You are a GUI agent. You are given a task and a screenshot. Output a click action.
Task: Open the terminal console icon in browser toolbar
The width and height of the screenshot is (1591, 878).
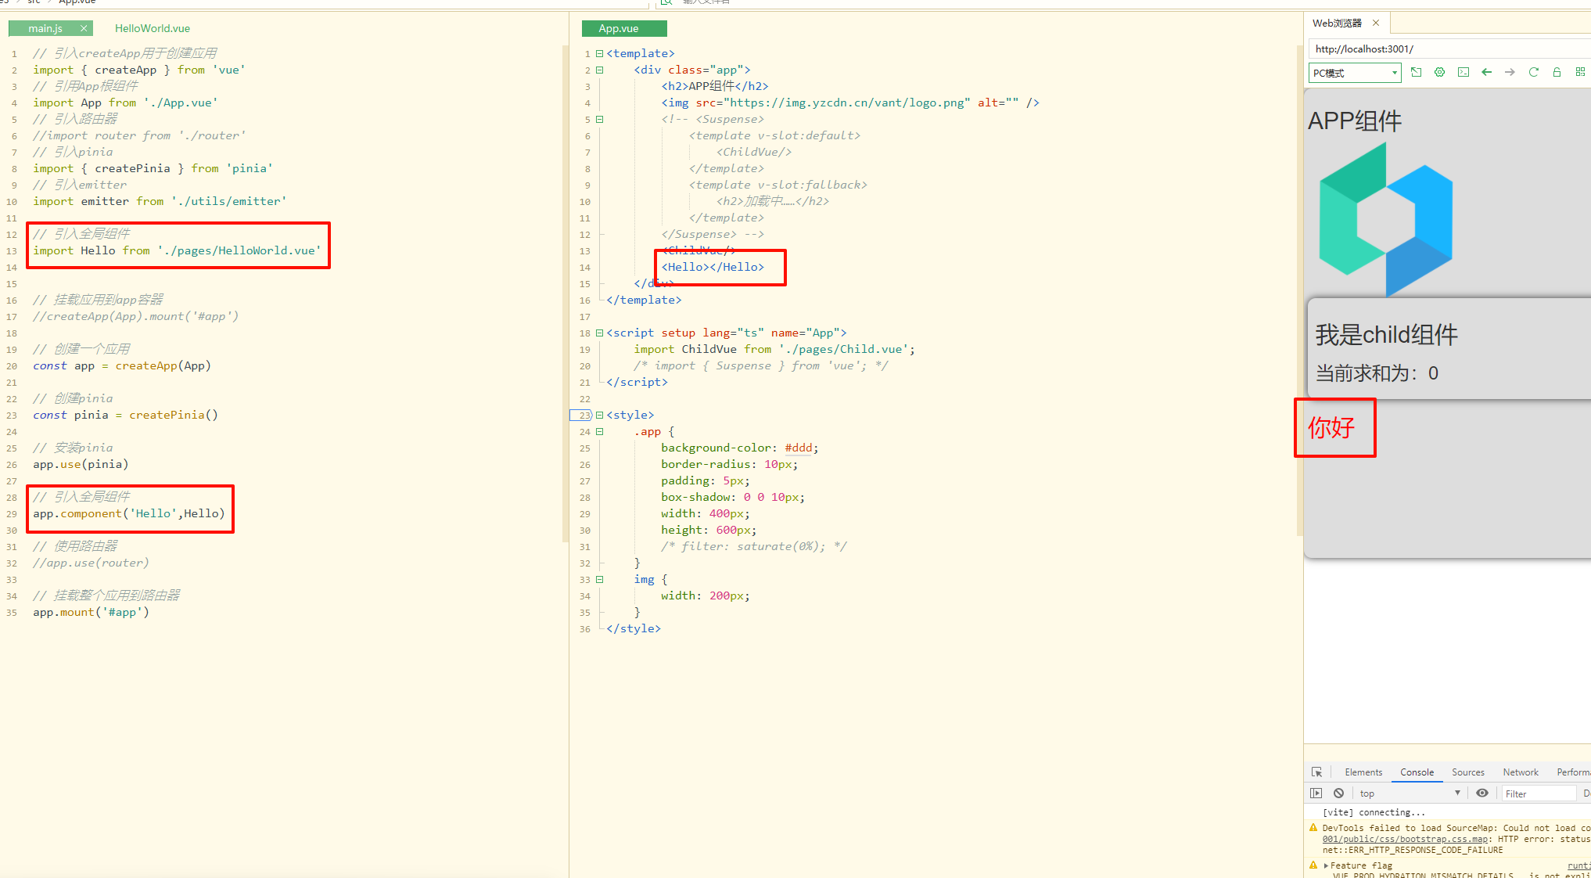click(x=1463, y=72)
